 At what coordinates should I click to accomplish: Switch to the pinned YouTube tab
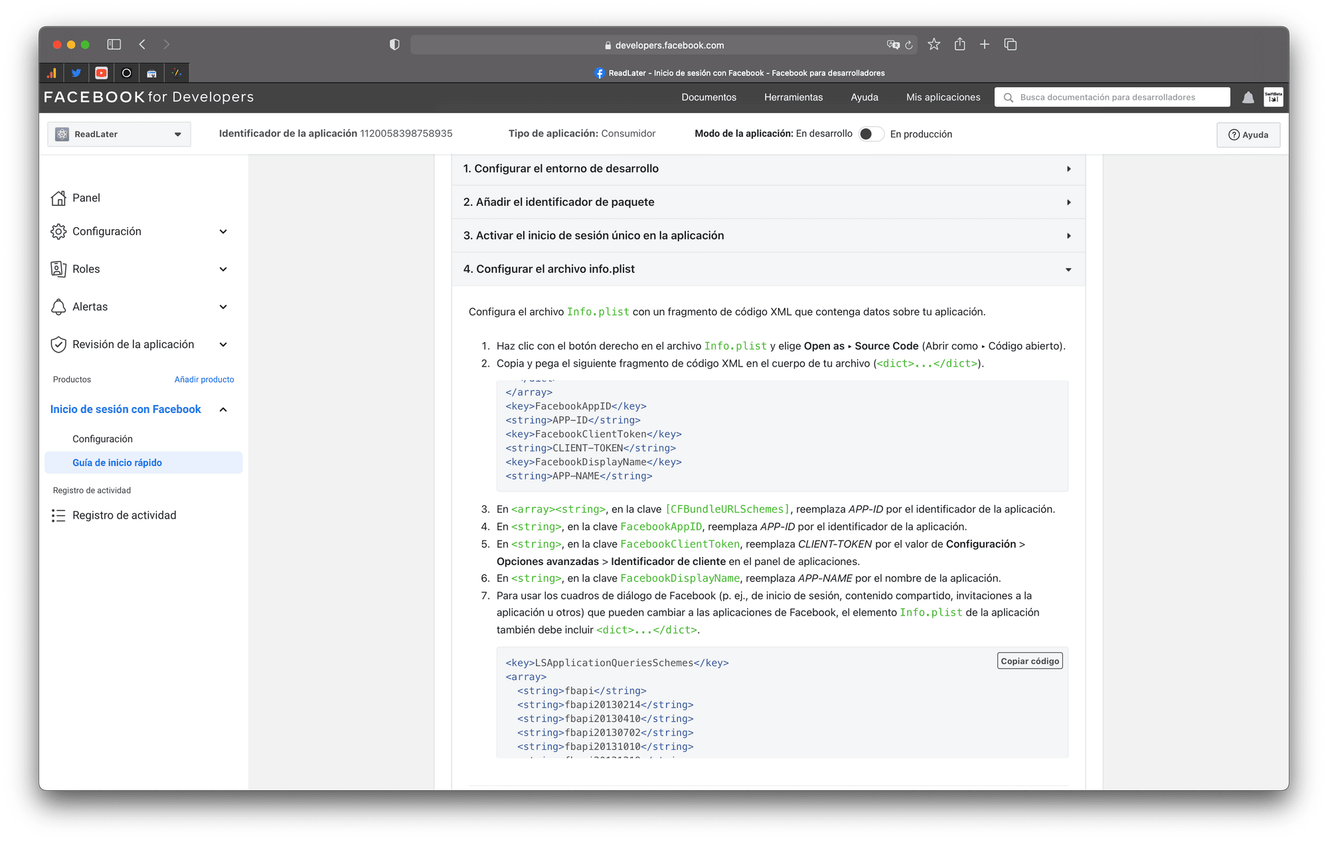(102, 73)
